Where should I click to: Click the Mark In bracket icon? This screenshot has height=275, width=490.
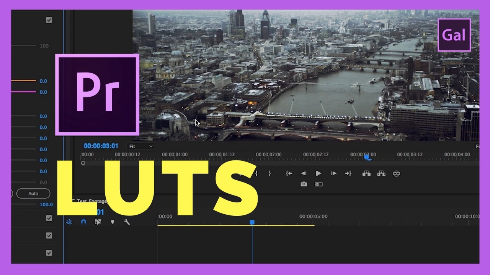256,173
